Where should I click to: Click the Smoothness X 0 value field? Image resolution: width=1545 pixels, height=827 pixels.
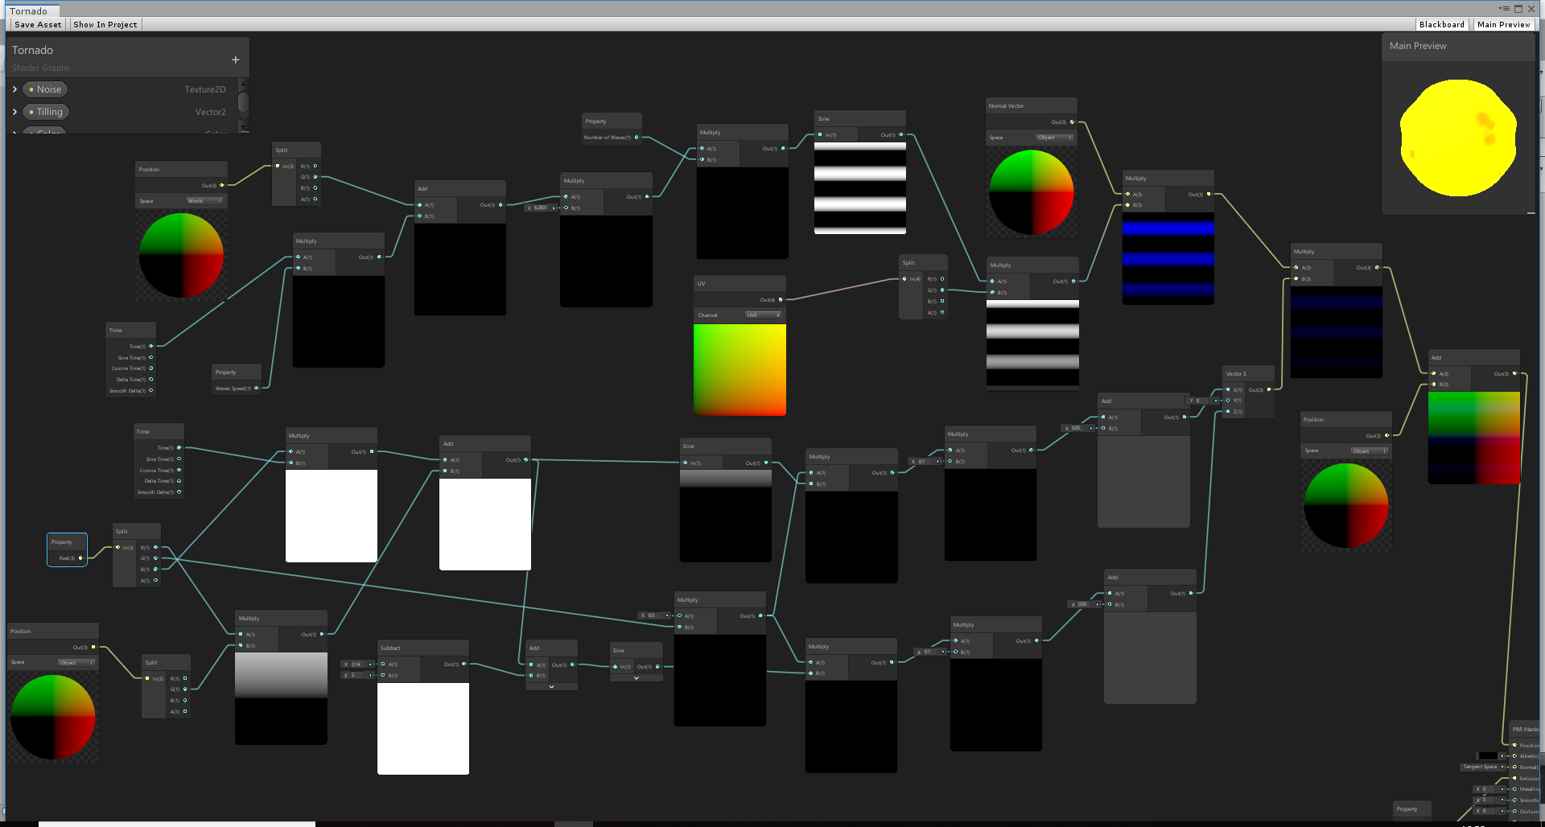pyautogui.click(x=1489, y=800)
